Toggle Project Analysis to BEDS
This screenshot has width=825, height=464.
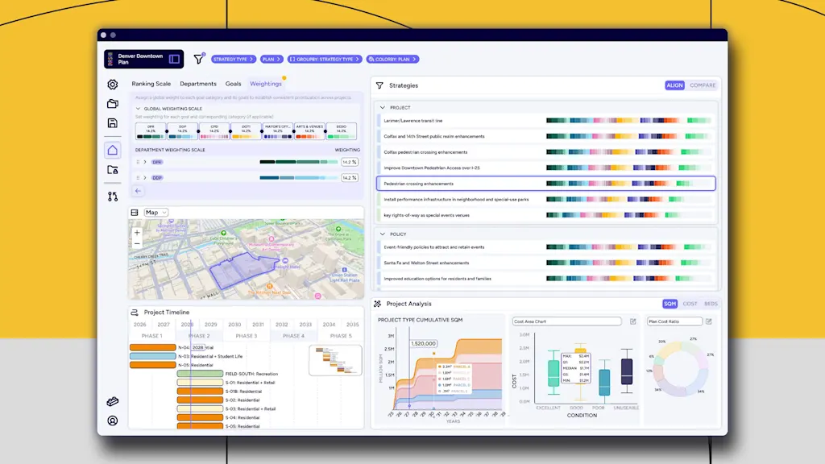coord(711,304)
